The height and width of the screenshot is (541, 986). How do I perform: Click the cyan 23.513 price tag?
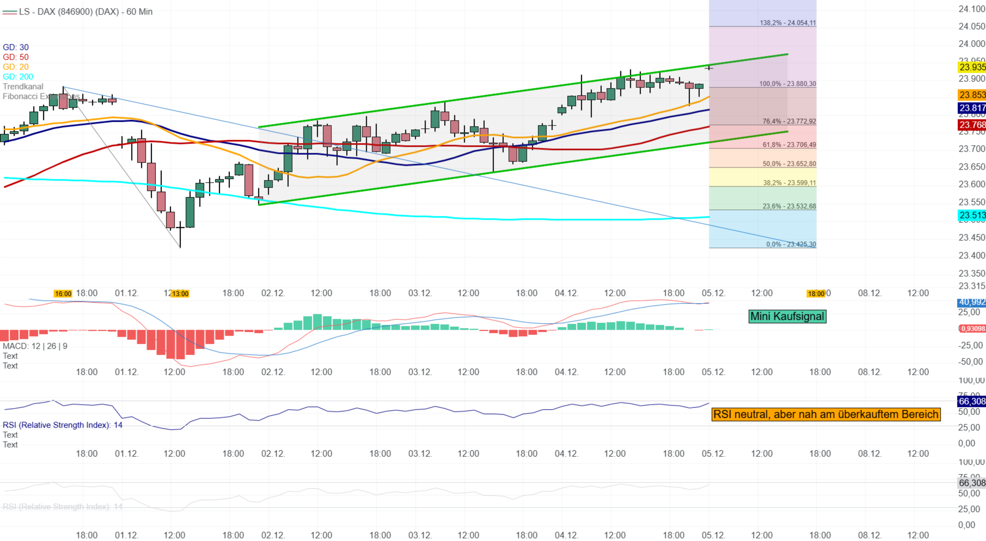tap(972, 216)
